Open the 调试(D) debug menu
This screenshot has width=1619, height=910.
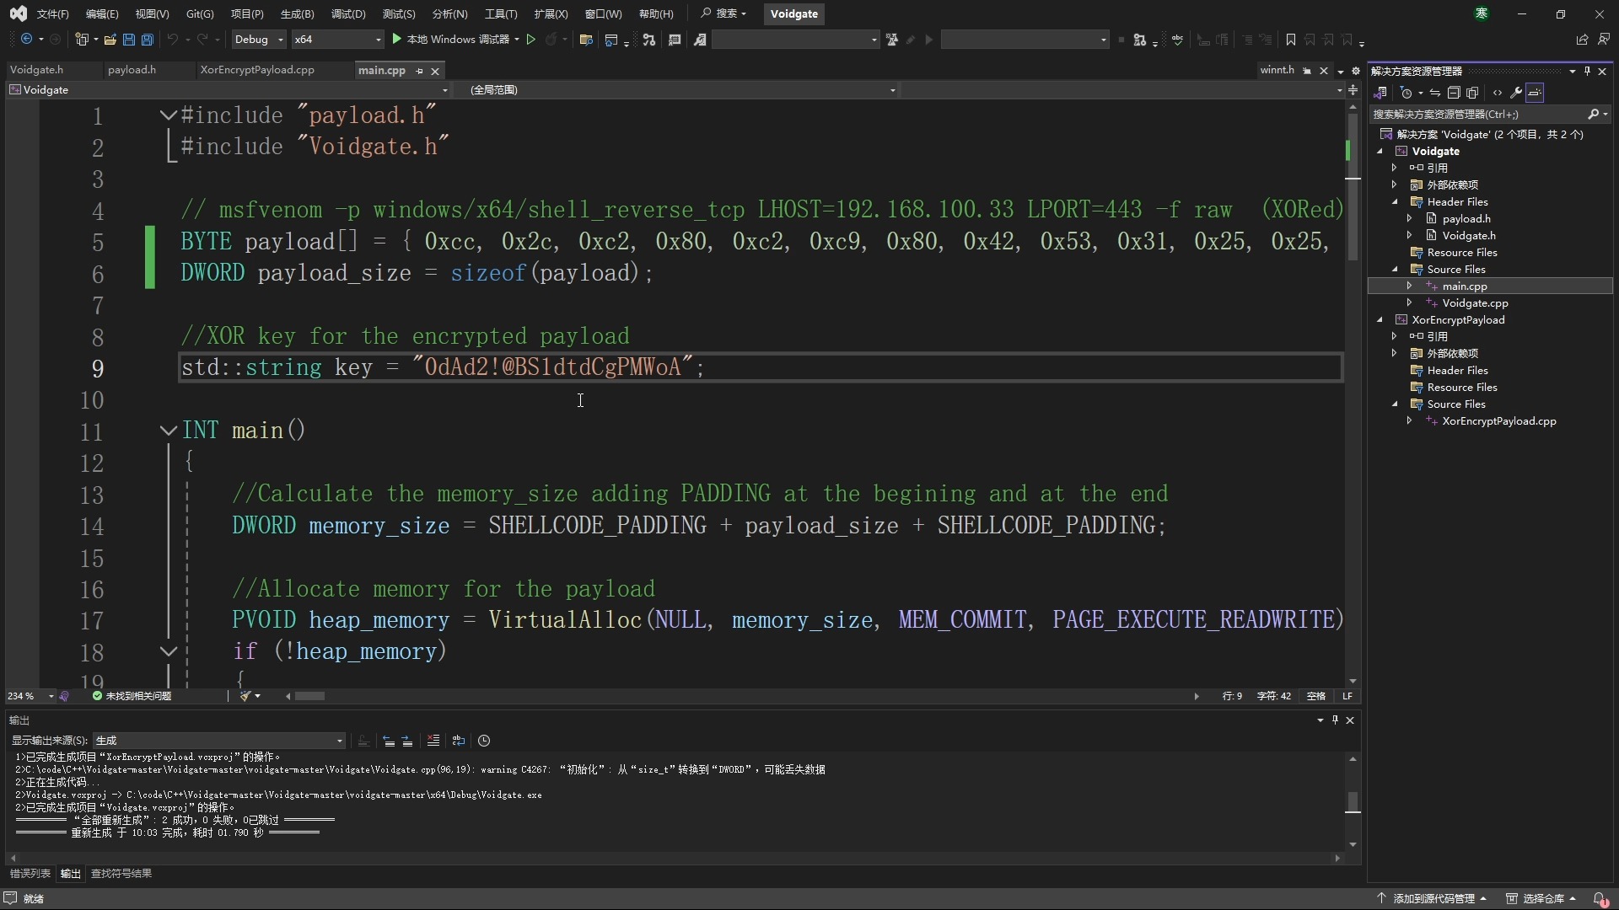(348, 13)
